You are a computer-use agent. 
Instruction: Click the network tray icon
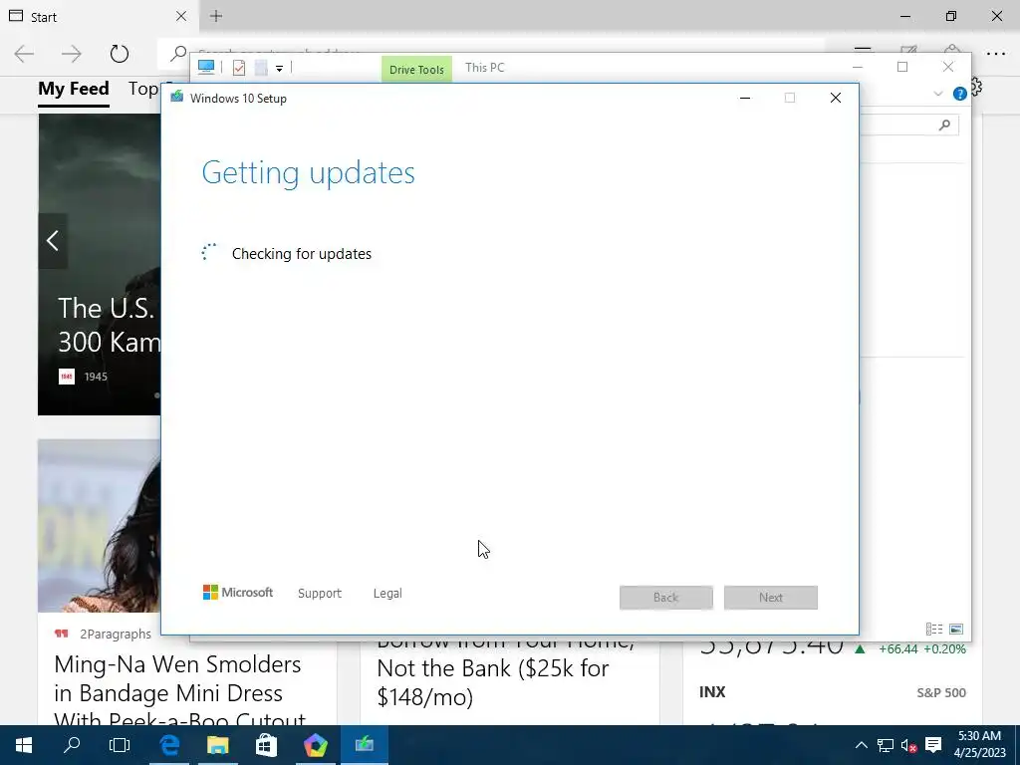pyautogui.click(x=886, y=745)
